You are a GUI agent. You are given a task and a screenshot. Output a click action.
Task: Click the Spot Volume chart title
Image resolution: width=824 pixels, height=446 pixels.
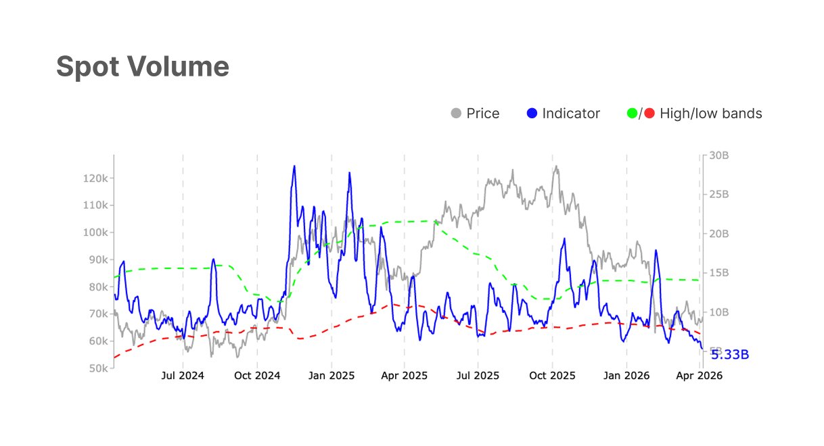tap(143, 67)
